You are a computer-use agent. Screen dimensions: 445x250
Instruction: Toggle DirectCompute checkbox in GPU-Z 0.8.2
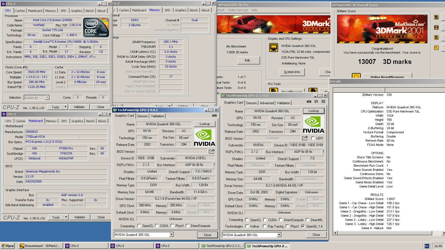pos(187,226)
